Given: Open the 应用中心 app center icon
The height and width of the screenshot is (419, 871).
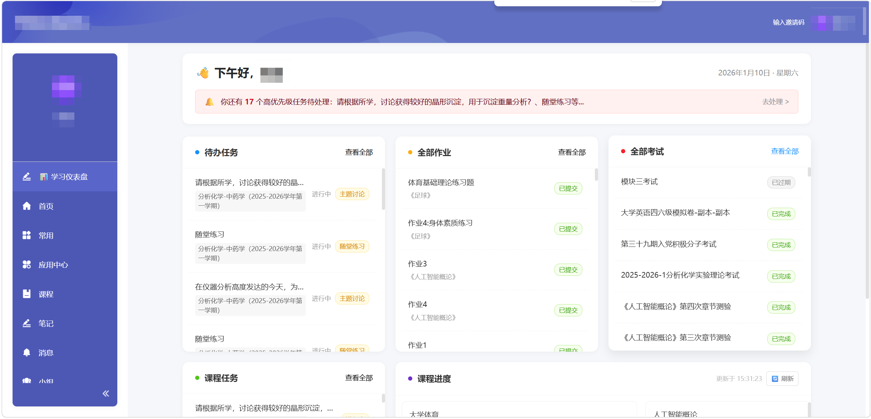Looking at the screenshot, I should point(27,265).
